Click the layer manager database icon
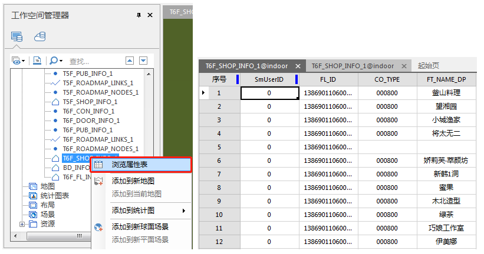 tap(39, 37)
